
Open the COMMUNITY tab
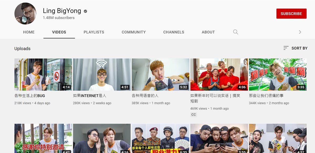point(134,32)
